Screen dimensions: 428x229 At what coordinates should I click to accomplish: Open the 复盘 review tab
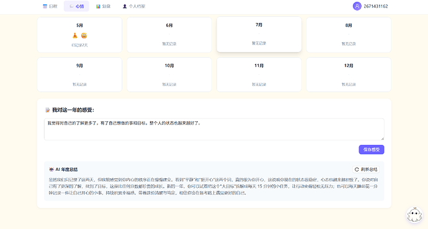(103, 6)
